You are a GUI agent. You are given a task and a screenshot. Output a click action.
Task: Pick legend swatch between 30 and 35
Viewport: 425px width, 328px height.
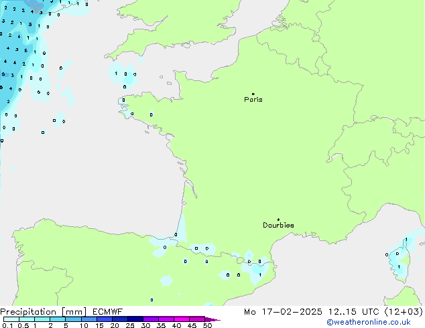(x=151, y=319)
